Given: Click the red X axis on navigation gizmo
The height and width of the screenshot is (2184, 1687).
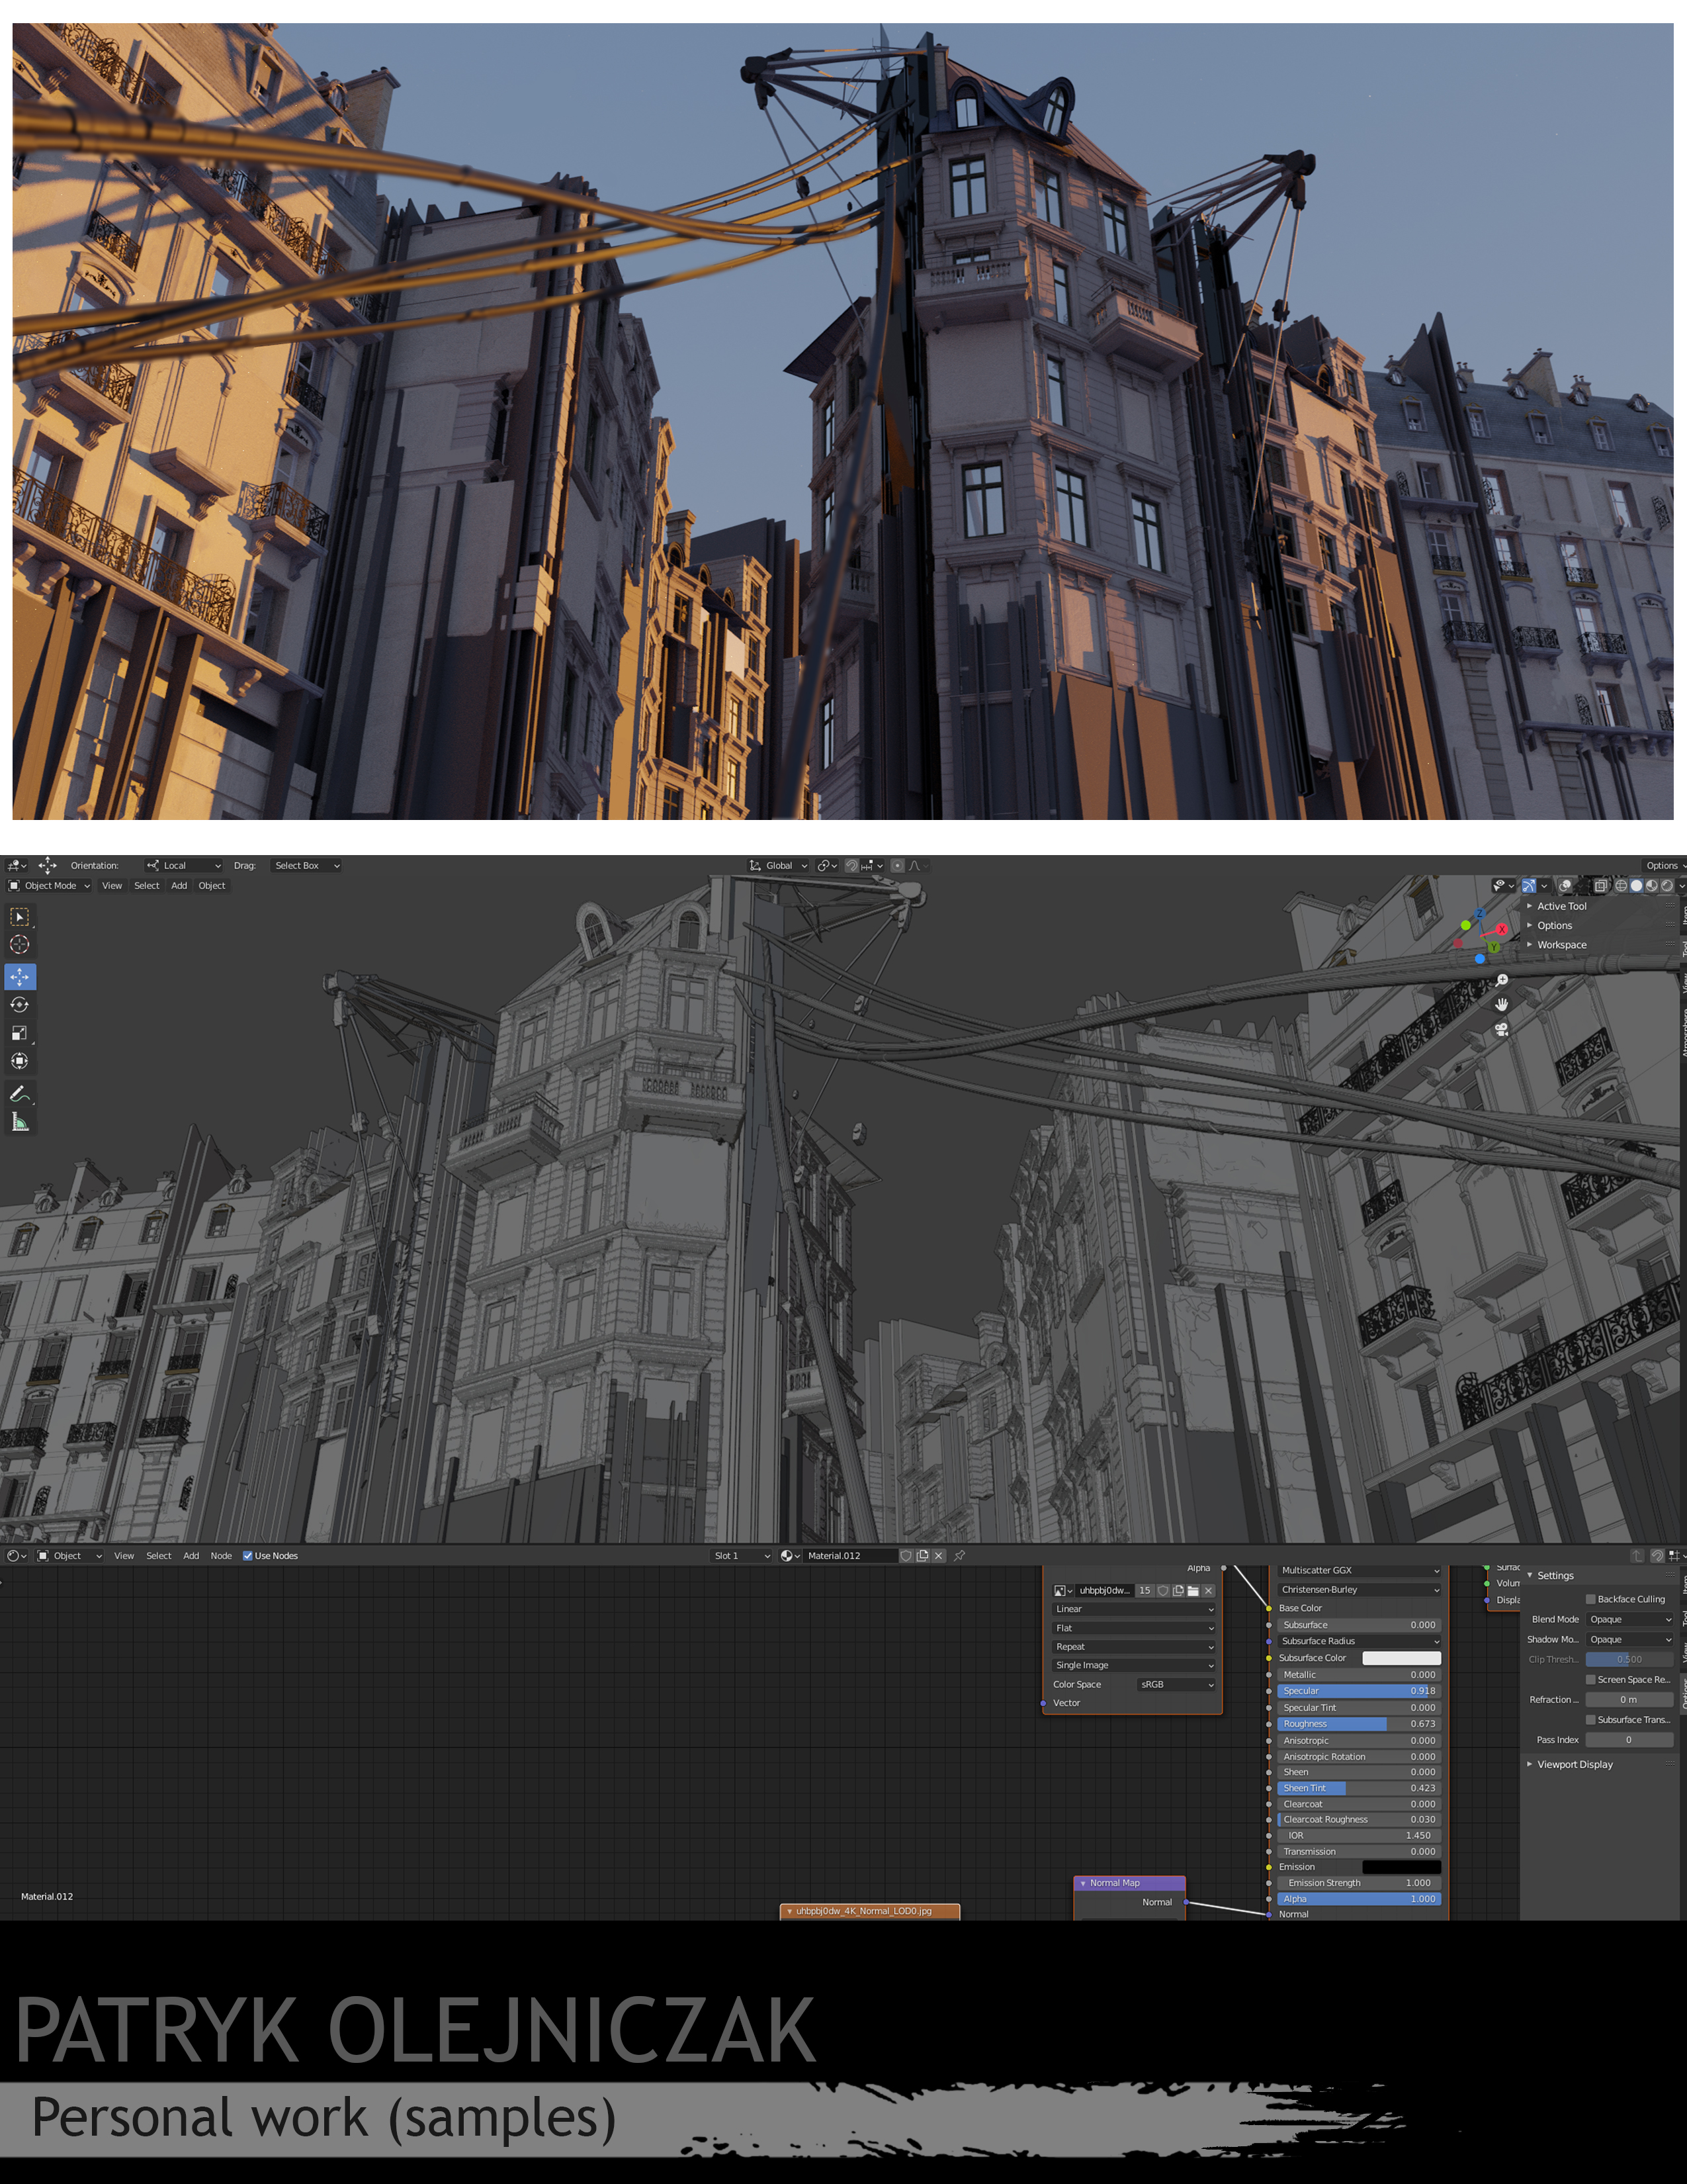Looking at the screenshot, I should pyautogui.click(x=1501, y=929).
